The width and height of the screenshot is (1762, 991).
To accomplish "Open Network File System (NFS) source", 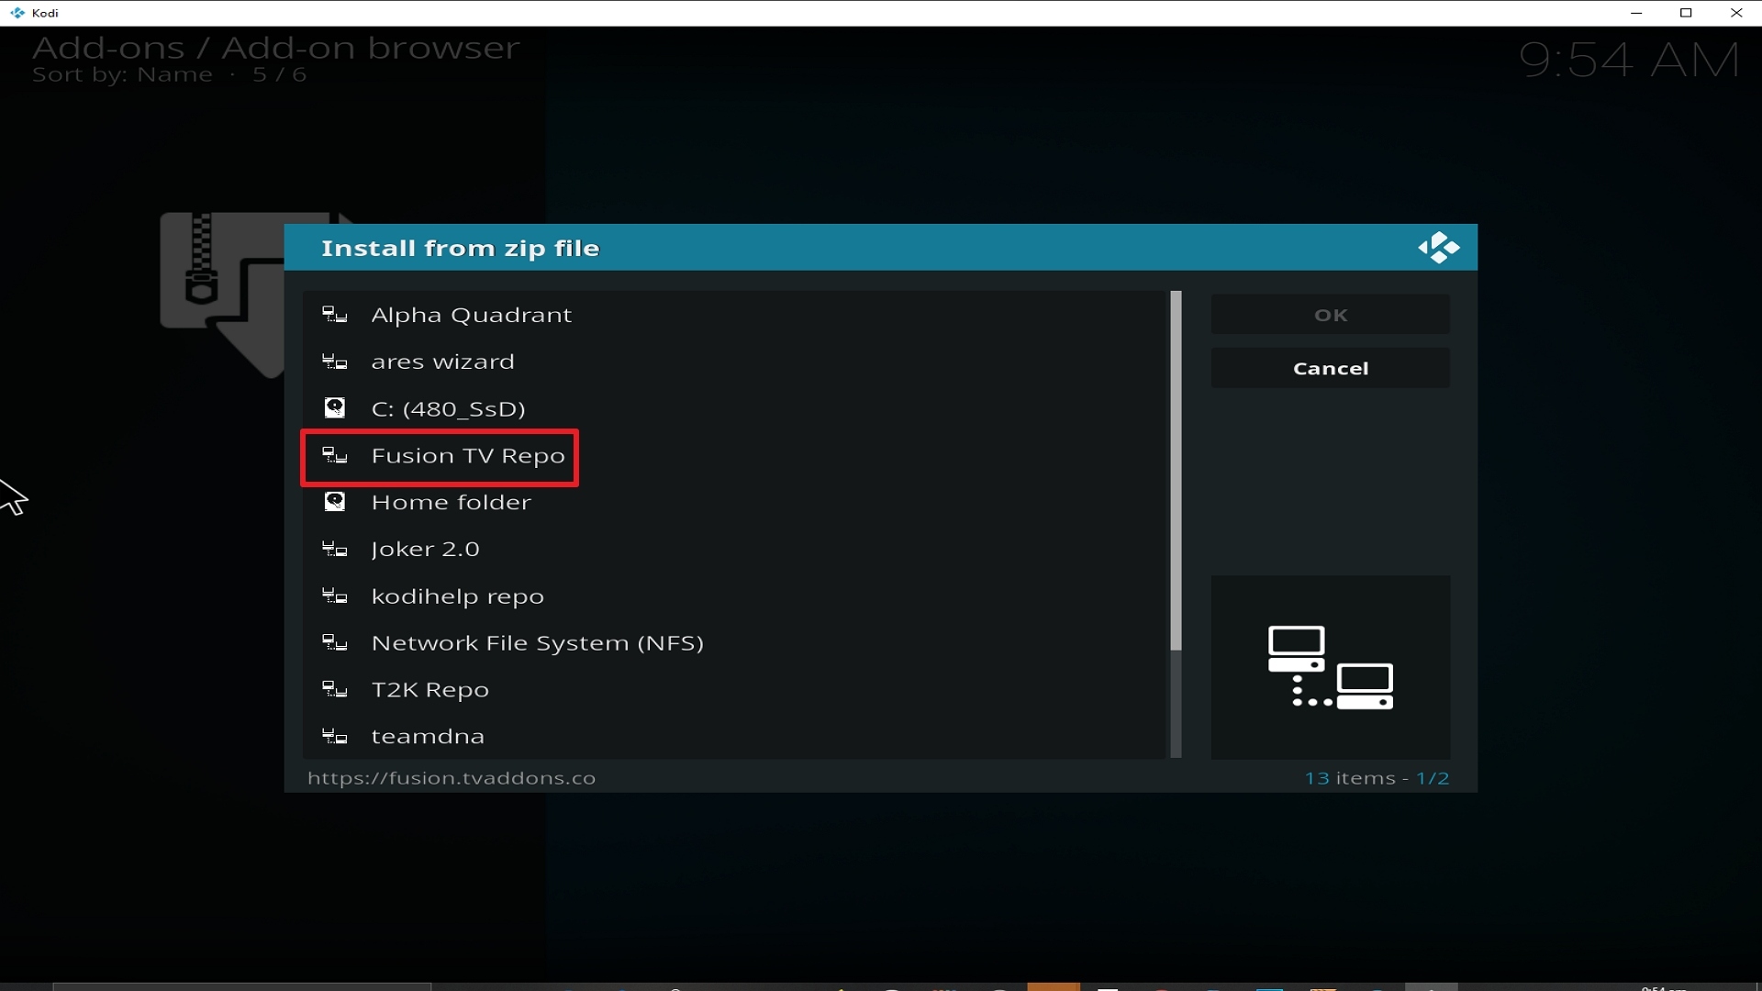I will [537, 643].
